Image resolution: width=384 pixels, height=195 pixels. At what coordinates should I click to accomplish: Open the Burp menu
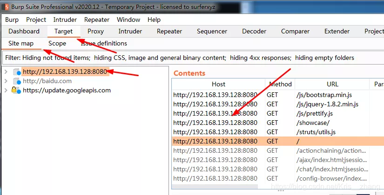tap(12, 19)
